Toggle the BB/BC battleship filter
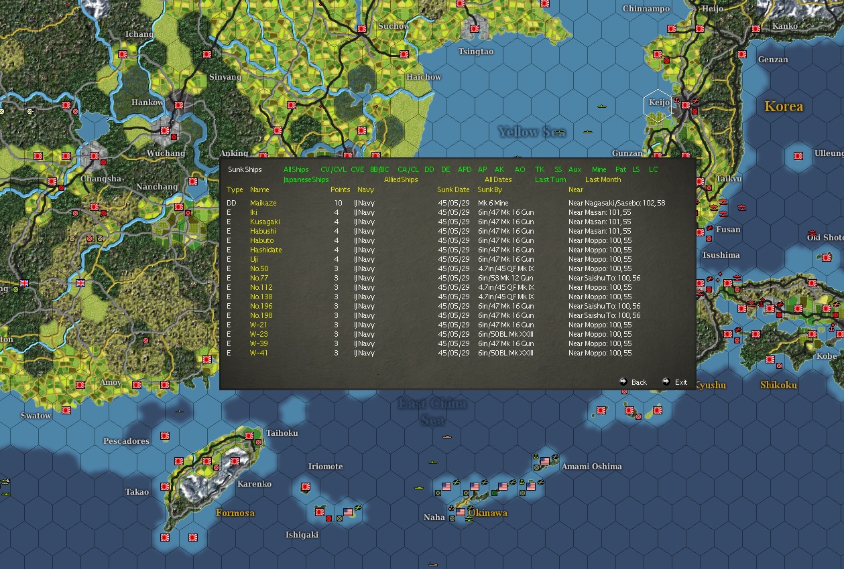The image size is (844, 569). pyautogui.click(x=379, y=170)
